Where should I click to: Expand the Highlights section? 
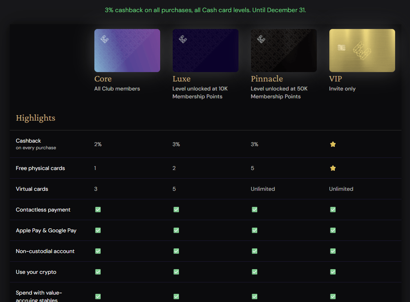click(35, 118)
